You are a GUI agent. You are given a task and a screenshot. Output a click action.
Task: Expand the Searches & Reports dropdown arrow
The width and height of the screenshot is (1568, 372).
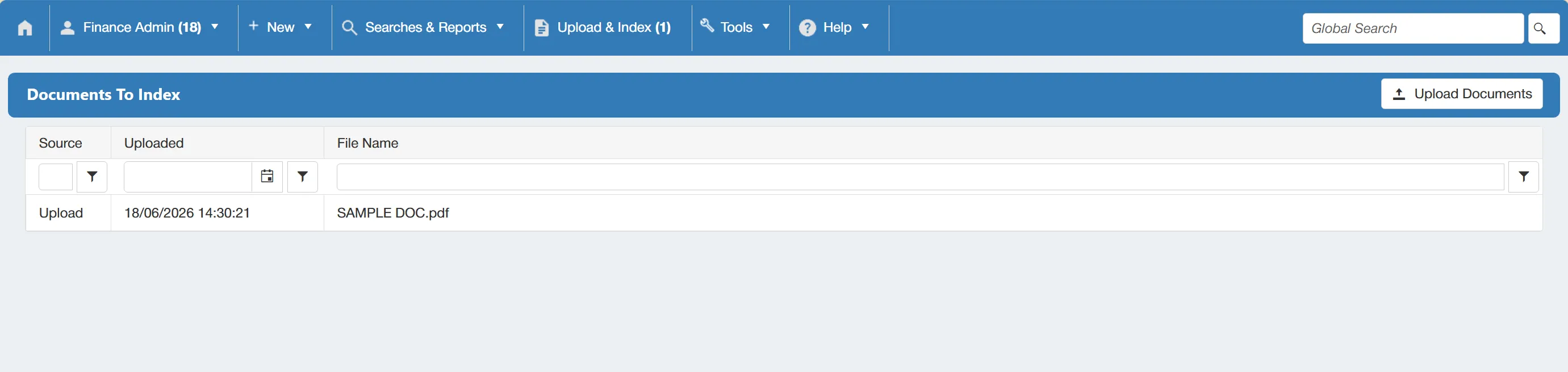pyautogui.click(x=500, y=27)
